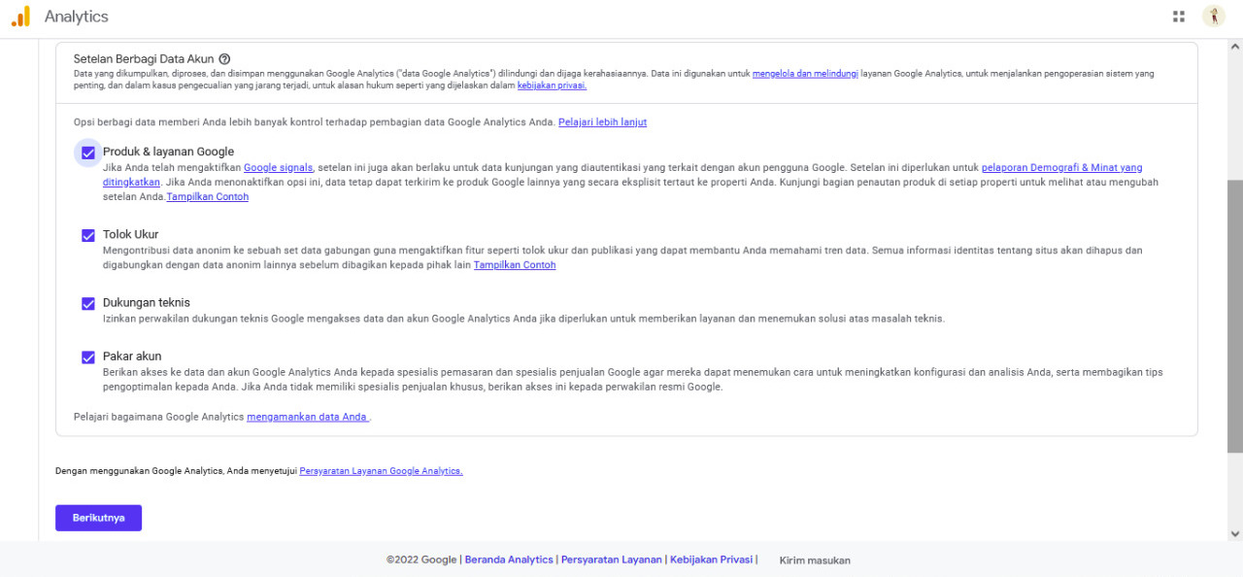
Task: Click the Produk & layanan Google label
Action: (168, 152)
